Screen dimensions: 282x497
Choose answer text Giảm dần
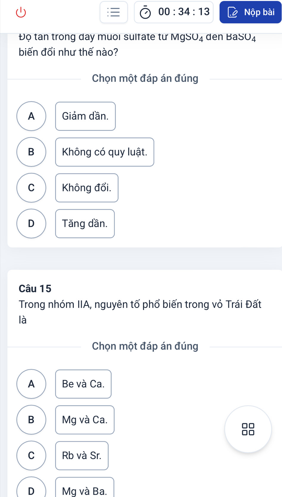click(x=85, y=116)
